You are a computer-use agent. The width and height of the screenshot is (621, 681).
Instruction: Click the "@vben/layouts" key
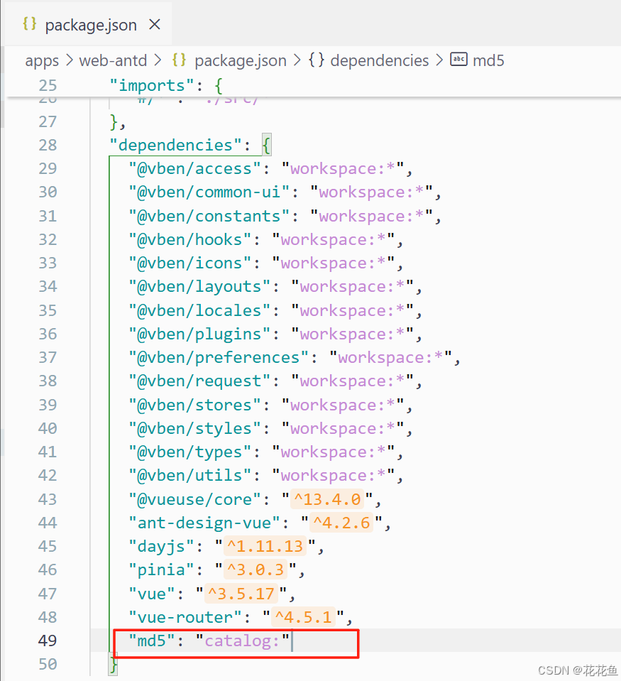pos(199,287)
